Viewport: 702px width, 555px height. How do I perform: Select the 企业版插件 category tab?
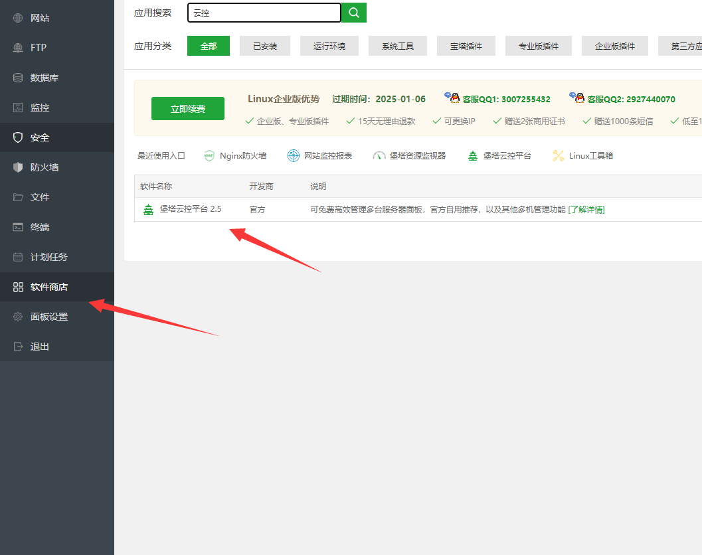[615, 46]
